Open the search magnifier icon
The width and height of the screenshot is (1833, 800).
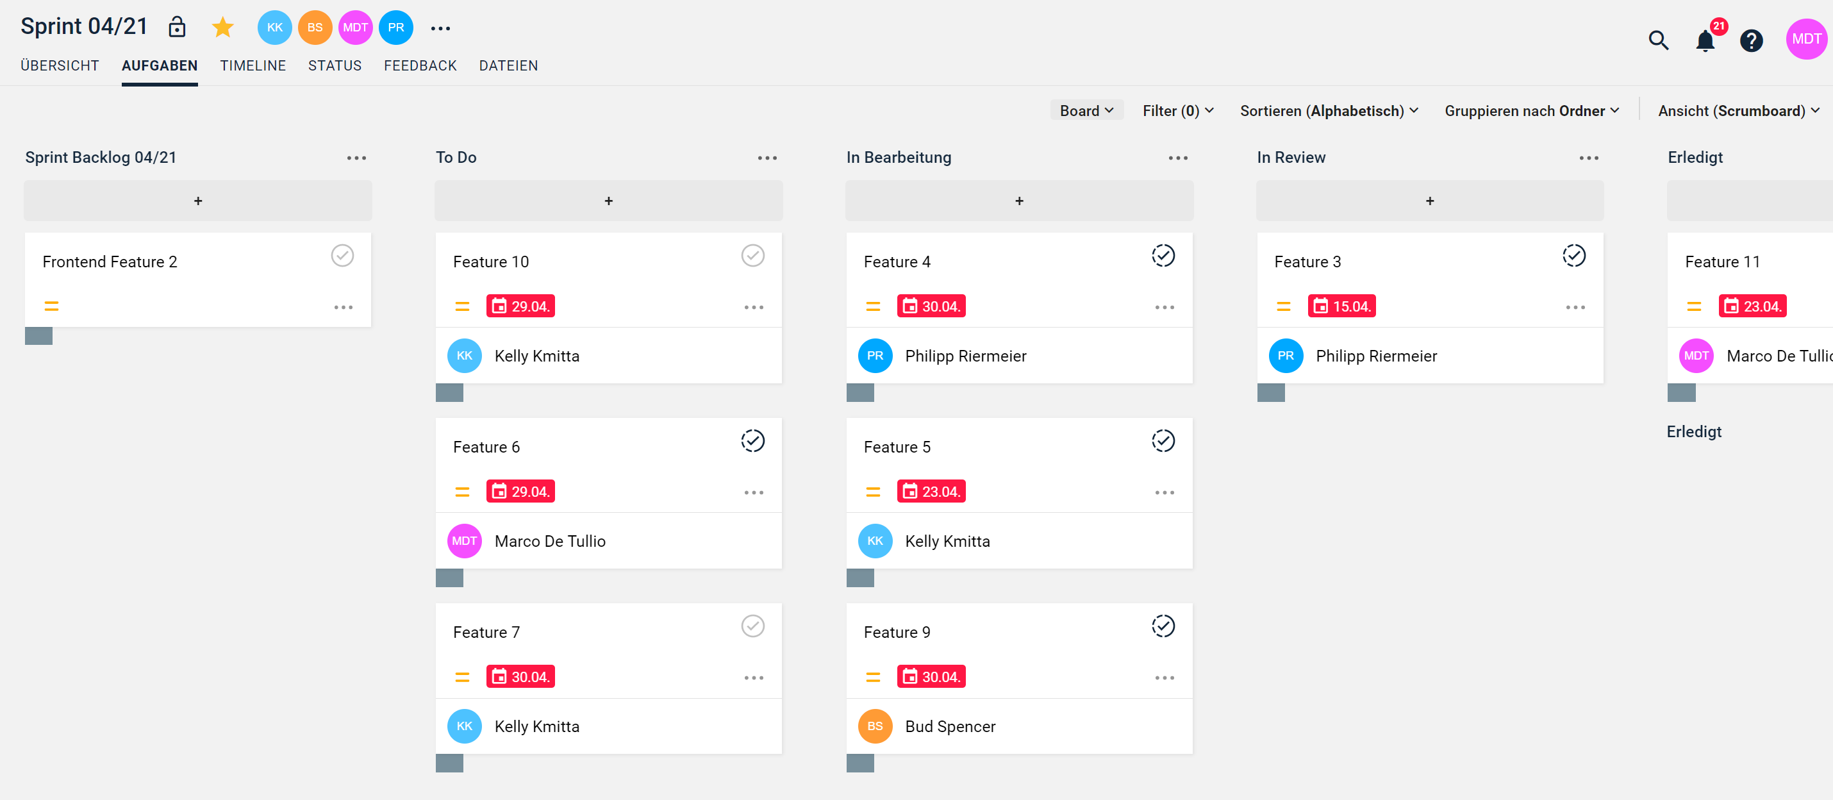click(x=1658, y=40)
